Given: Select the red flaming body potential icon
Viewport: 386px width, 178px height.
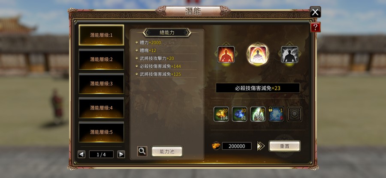Looking at the screenshot, I should point(226,54).
